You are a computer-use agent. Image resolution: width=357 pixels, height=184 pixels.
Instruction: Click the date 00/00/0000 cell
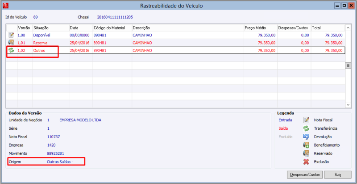pyautogui.click(x=79, y=35)
